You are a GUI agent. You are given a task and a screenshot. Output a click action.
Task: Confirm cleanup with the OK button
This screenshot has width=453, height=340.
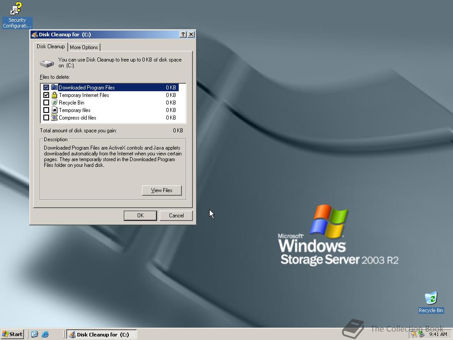140,216
